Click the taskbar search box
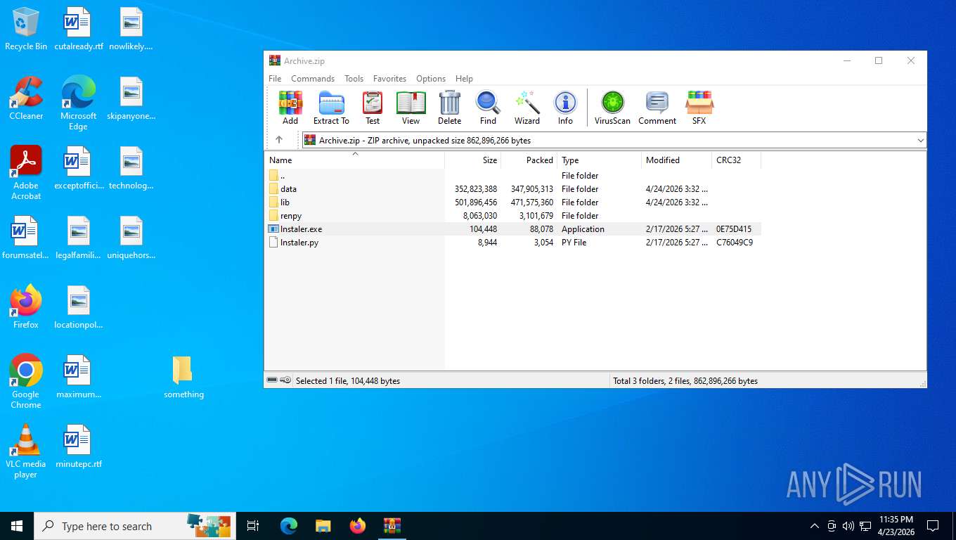 134,526
